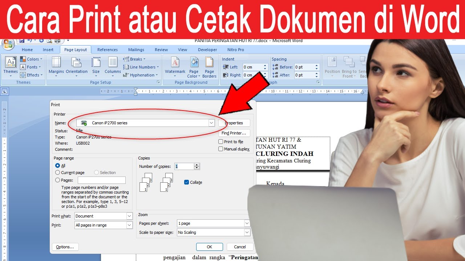This screenshot has height=261, width=465.
Task: Click the tab-stop selector beside the ruler
Action: tap(5, 91)
